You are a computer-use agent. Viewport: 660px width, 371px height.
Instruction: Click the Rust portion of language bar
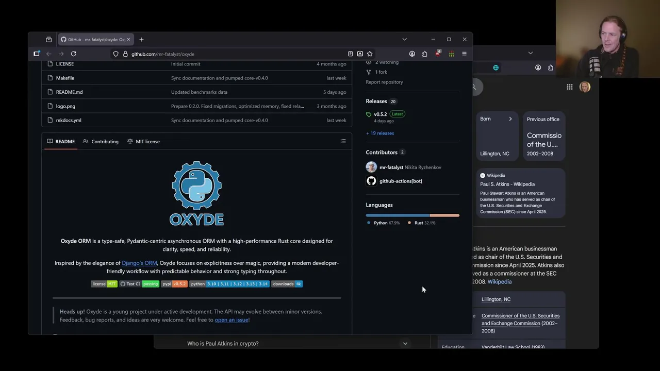coord(444,215)
